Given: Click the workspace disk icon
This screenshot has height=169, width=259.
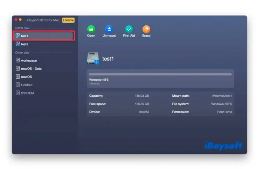Looking at the screenshot, I should click(x=18, y=60).
